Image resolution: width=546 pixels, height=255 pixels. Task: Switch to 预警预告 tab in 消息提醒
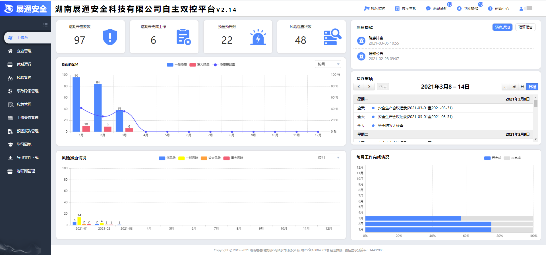click(x=525, y=27)
